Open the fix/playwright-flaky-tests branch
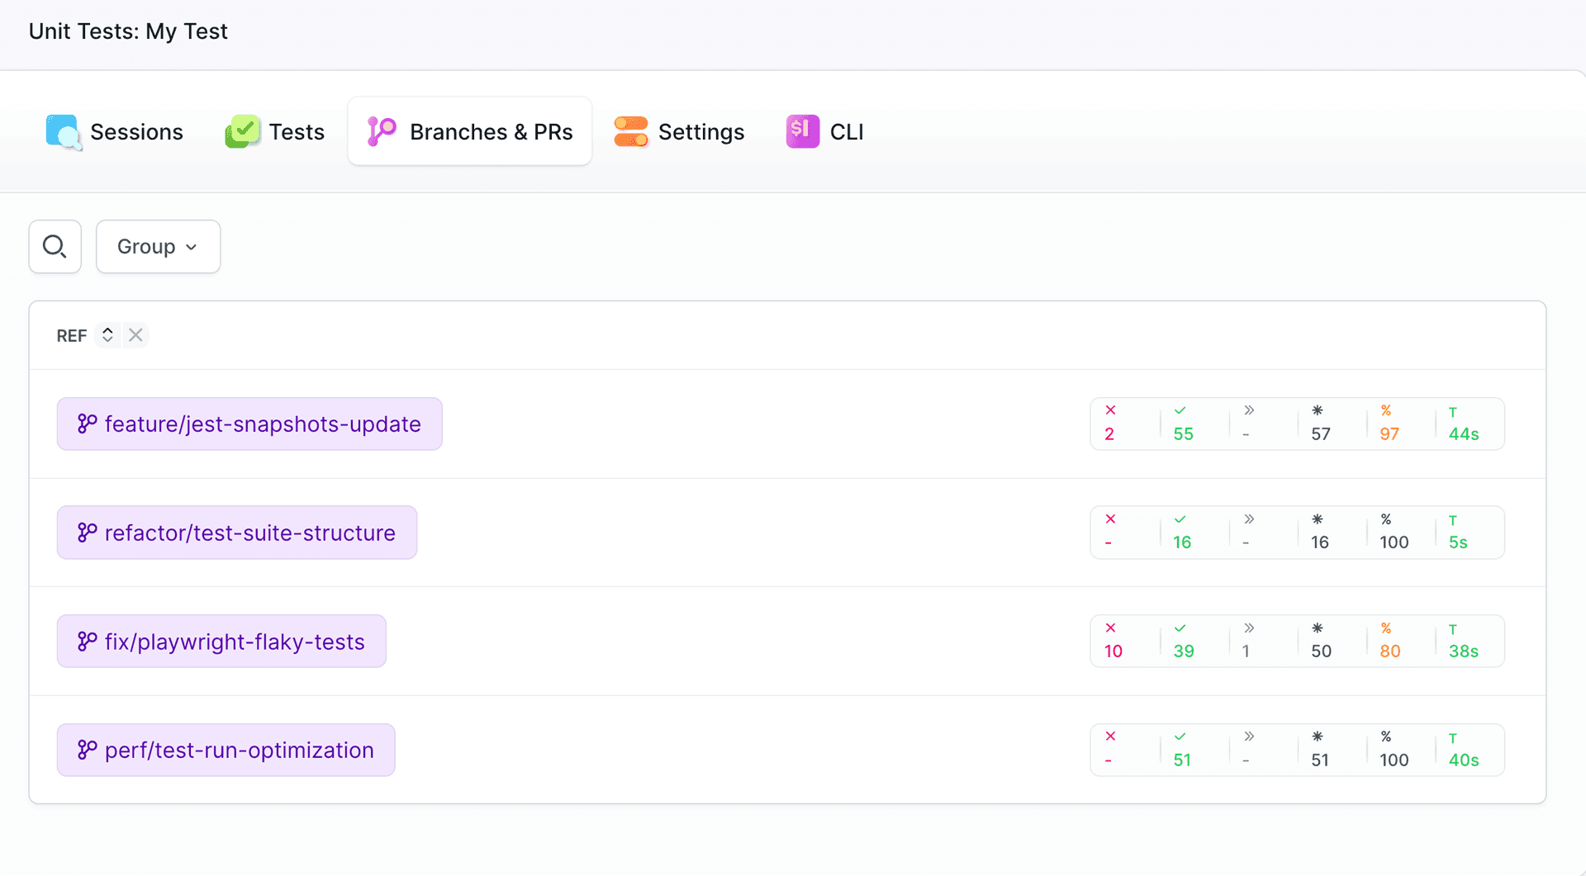Image resolution: width=1586 pixels, height=876 pixels. click(x=221, y=641)
